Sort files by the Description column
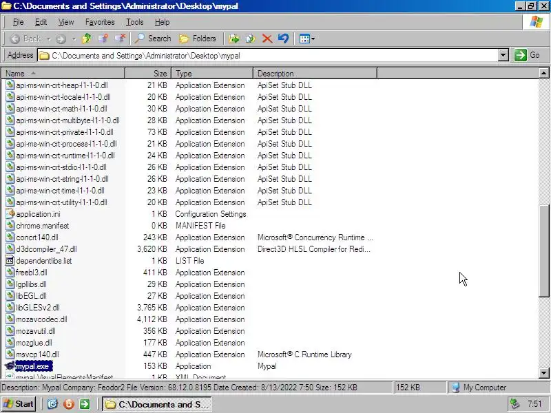 (315, 74)
